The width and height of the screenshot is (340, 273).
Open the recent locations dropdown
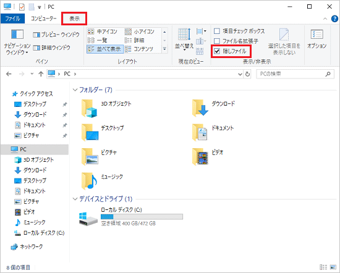coord(32,74)
